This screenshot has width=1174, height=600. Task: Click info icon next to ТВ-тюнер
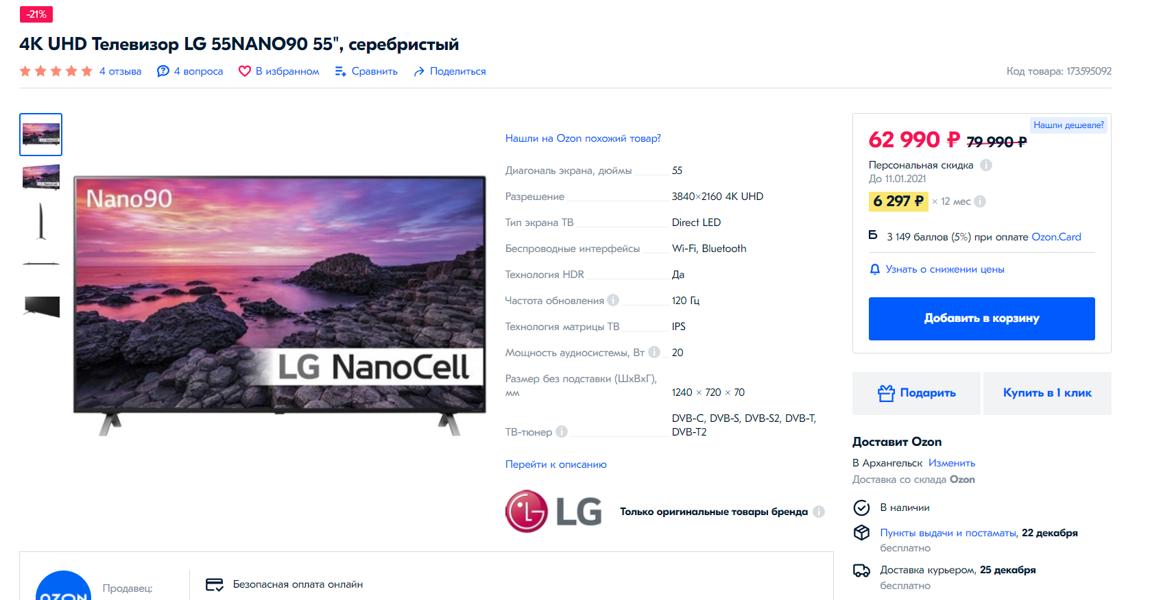tap(562, 432)
